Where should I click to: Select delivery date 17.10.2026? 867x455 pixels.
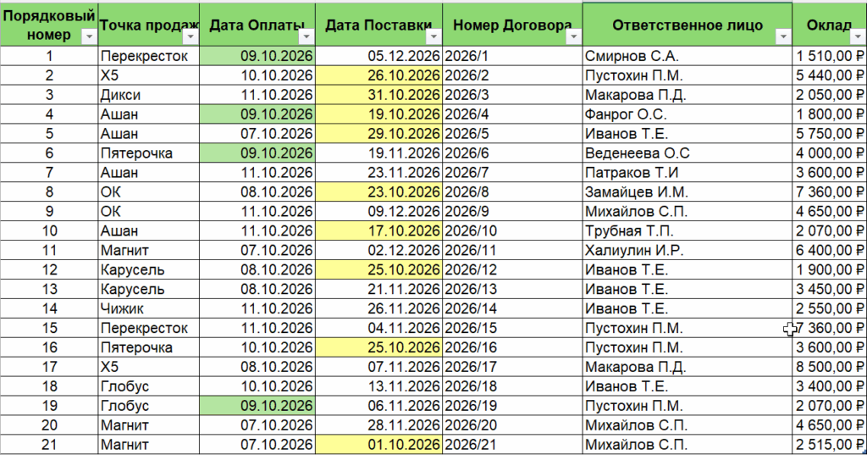pos(379,230)
